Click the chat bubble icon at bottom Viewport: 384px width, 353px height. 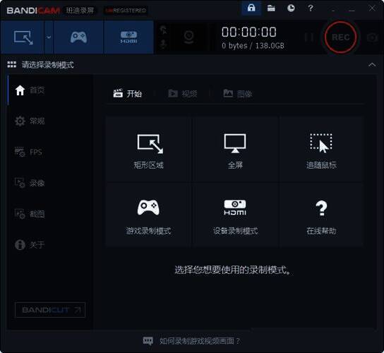(148, 341)
